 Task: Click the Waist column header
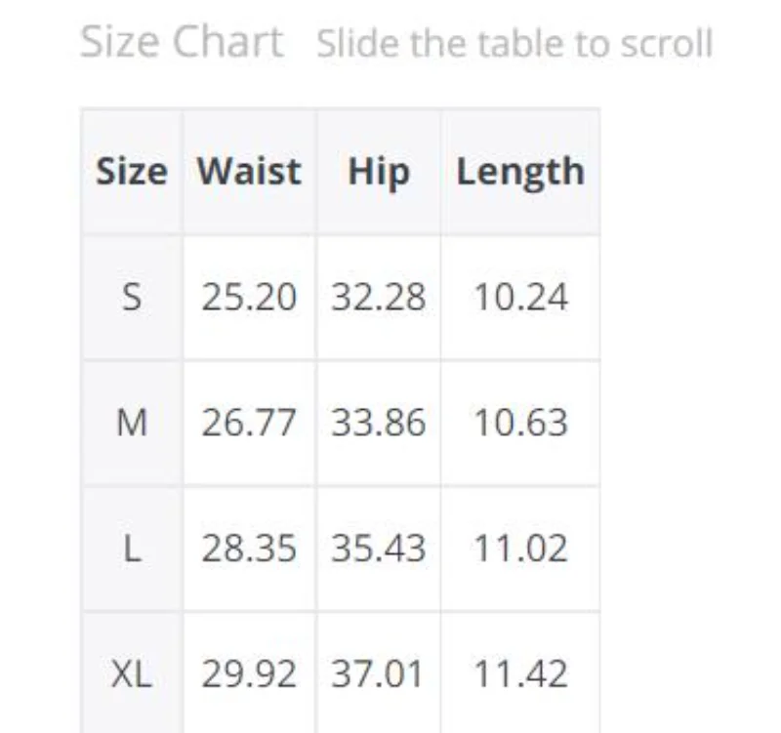(249, 172)
